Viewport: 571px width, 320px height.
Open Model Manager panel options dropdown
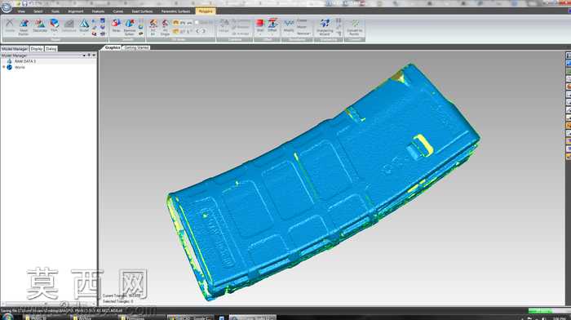tap(84, 56)
